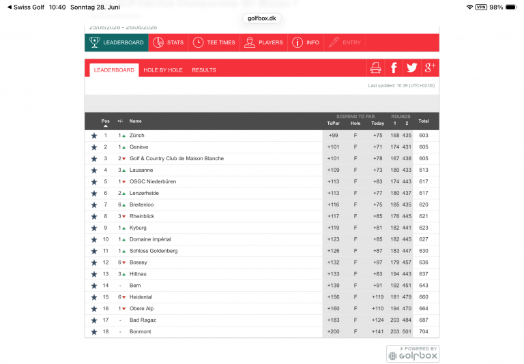
Task: Share the leaderboard on Facebook
Action: pyautogui.click(x=394, y=67)
